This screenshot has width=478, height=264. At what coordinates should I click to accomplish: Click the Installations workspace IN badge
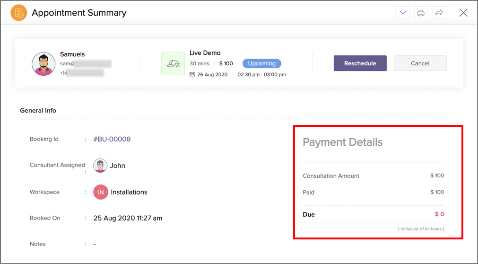coord(101,192)
